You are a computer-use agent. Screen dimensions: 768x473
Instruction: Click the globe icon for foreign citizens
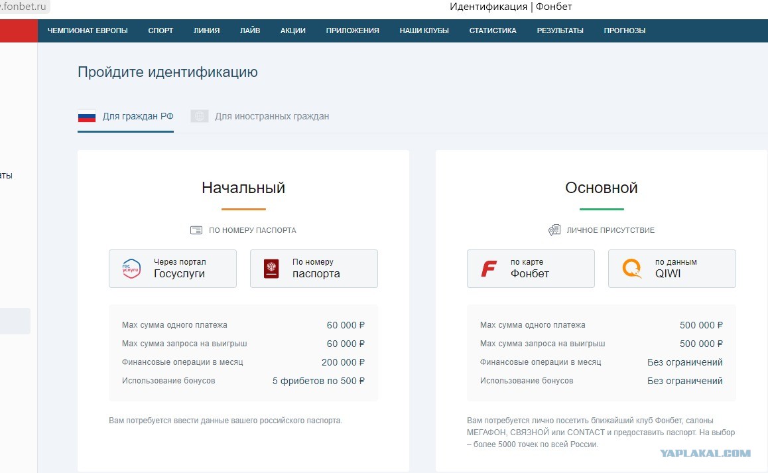coord(200,116)
